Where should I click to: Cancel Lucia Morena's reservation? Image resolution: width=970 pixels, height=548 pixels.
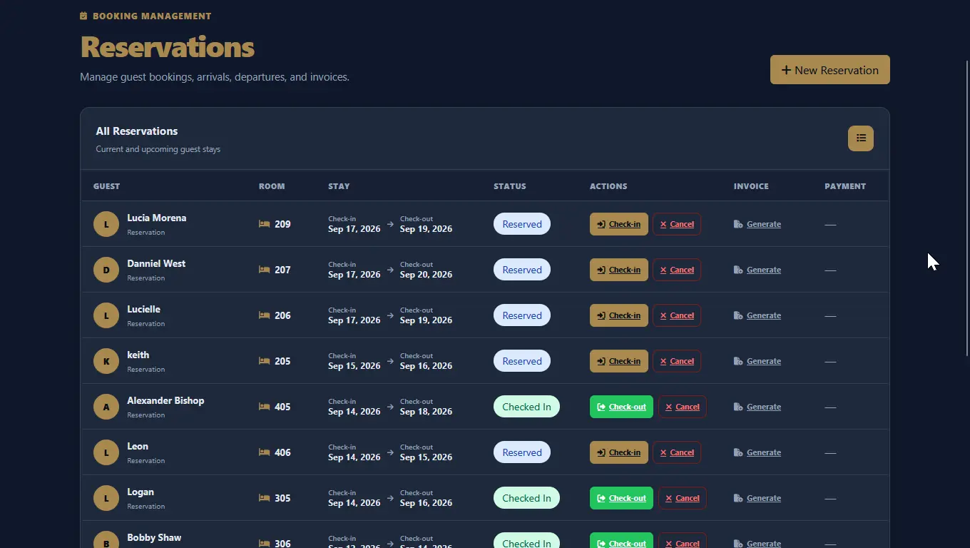click(677, 224)
